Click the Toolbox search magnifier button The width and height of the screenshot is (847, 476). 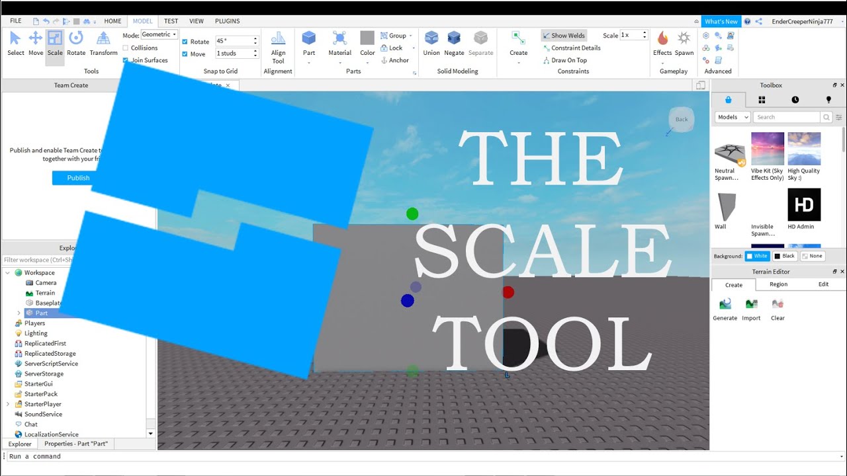(x=826, y=117)
